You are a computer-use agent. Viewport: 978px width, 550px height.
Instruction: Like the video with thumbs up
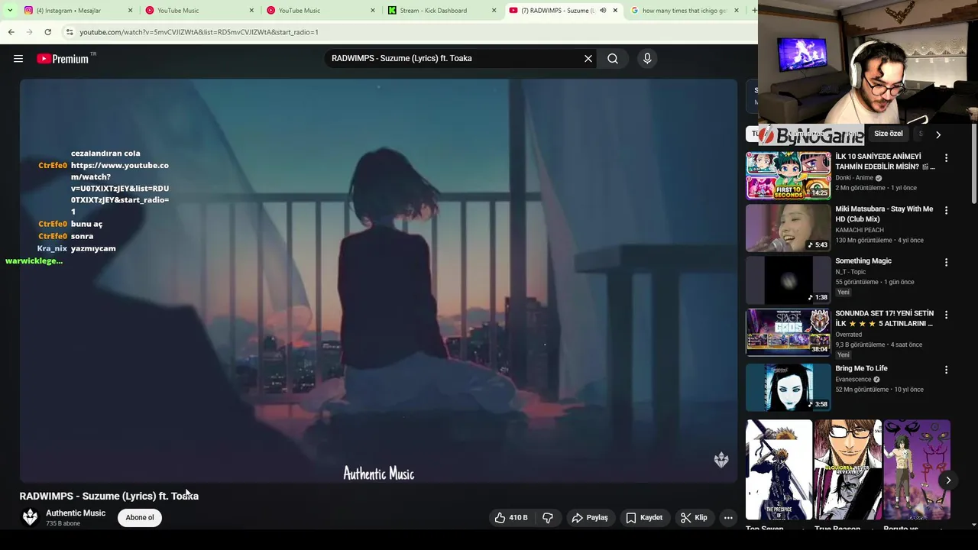(x=511, y=518)
